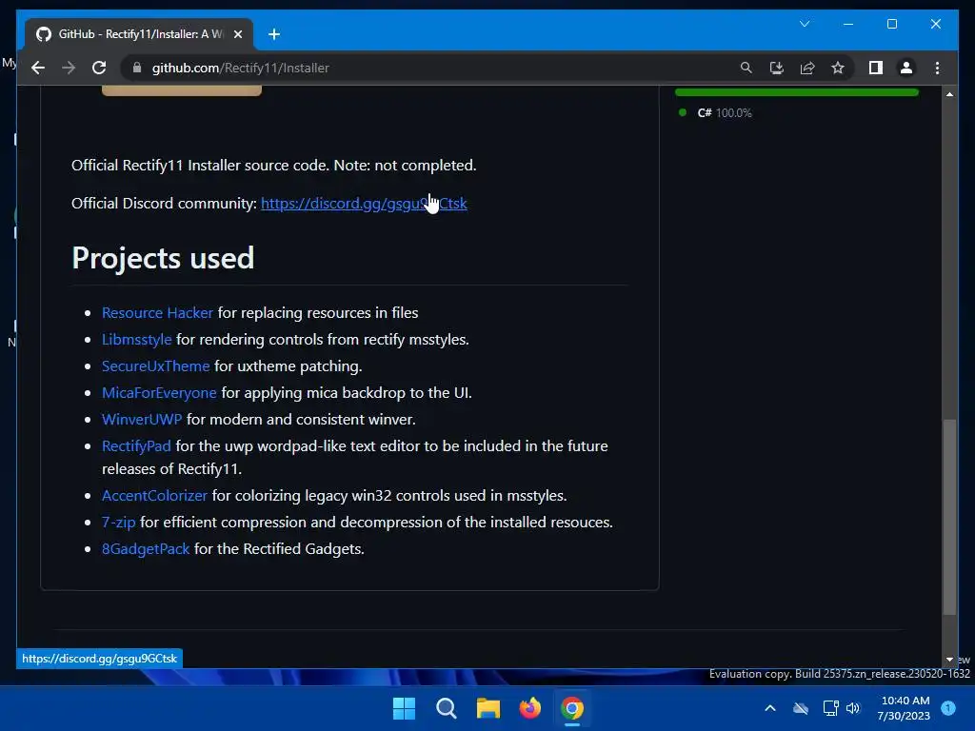975x731 pixels.
Task: Open a new browser tab
Action: [274, 34]
